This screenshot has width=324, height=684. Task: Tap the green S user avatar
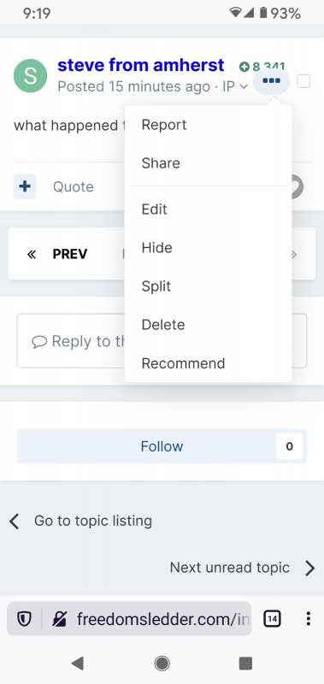(x=30, y=76)
